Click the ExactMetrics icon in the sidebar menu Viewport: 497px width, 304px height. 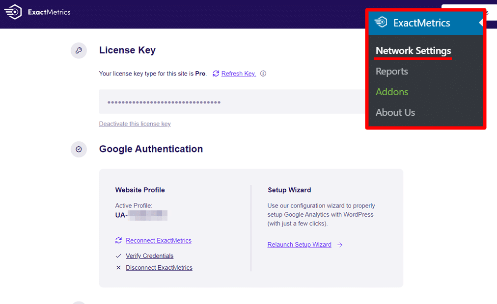tap(381, 23)
